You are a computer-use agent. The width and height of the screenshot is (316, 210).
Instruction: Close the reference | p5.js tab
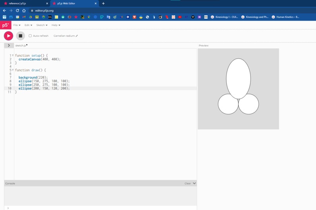click(x=47, y=4)
